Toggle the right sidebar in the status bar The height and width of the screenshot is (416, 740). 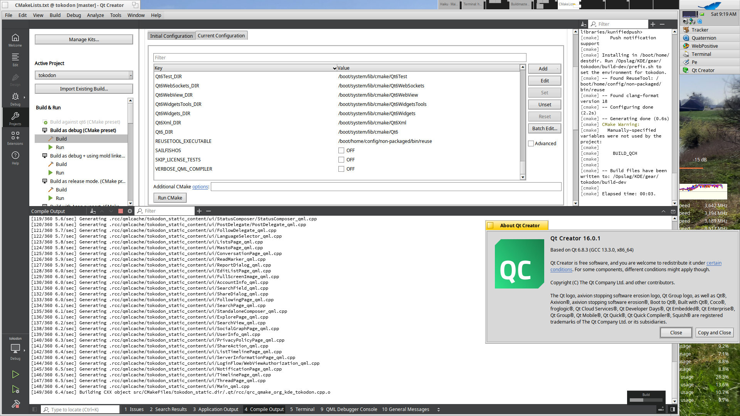673,409
